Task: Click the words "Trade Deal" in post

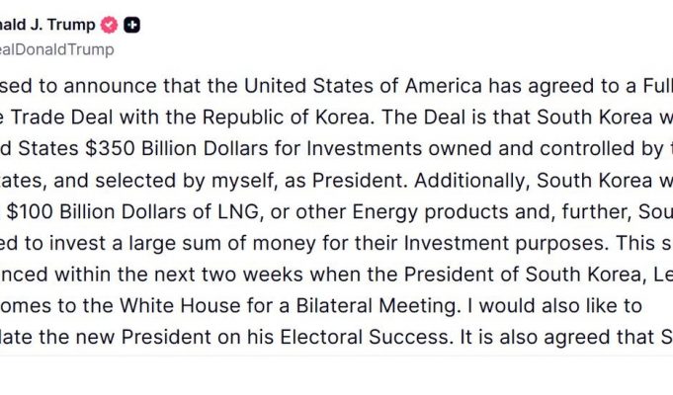Action: 62,116
